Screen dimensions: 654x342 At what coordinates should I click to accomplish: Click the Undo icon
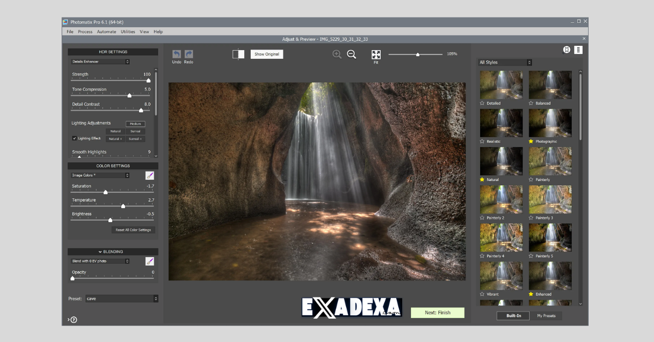(176, 54)
